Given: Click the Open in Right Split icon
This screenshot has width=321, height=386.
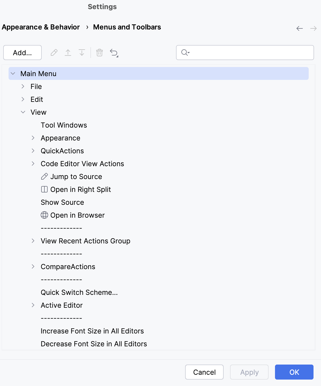Looking at the screenshot, I should 44,189.
